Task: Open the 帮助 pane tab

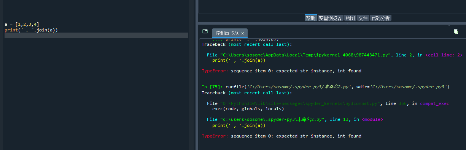Action: 310,18
